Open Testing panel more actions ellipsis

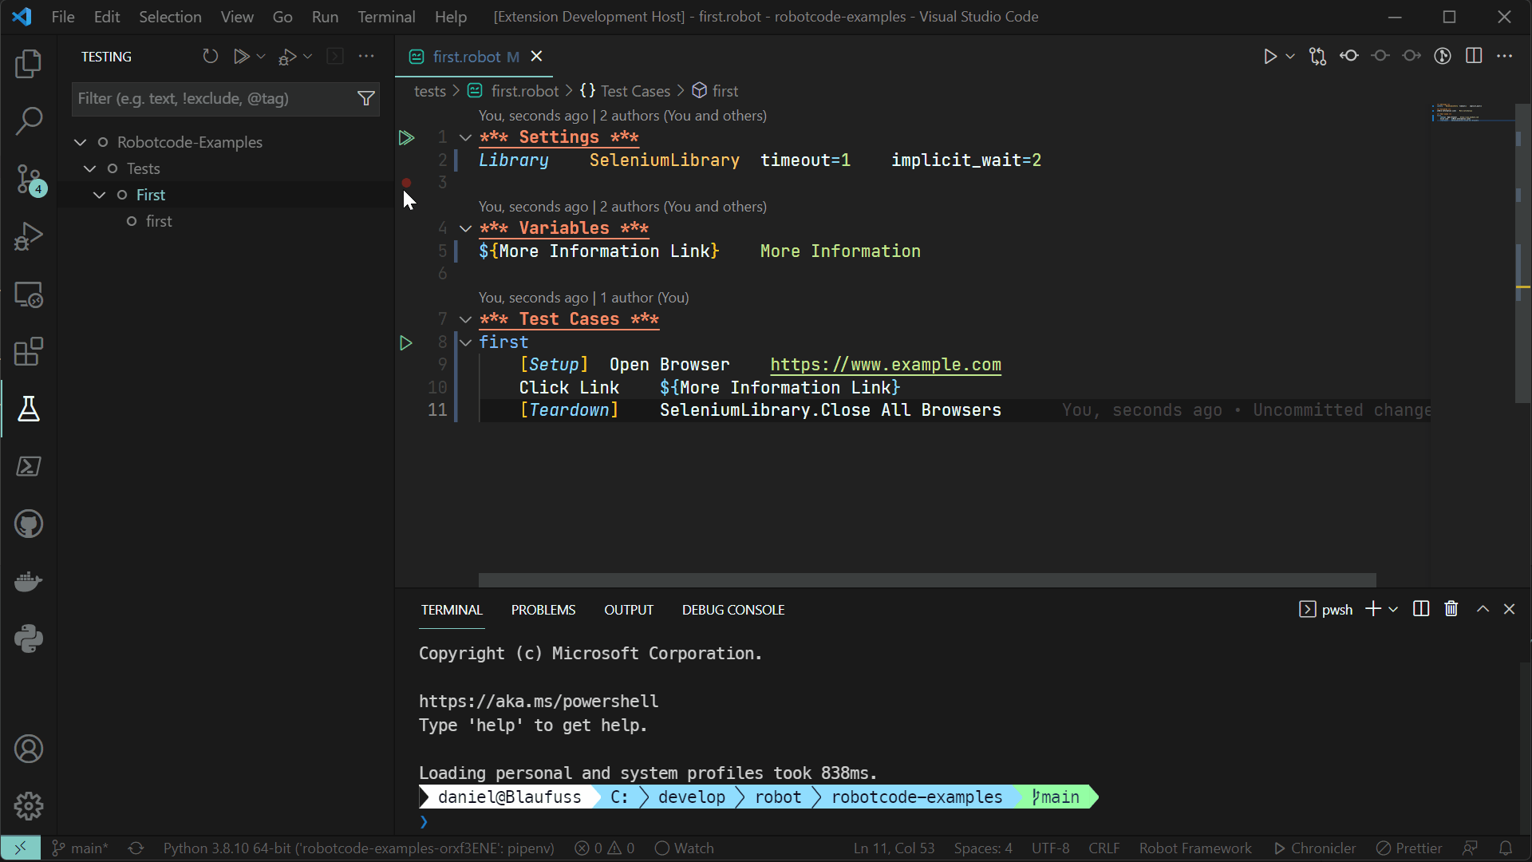pyautogui.click(x=366, y=56)
